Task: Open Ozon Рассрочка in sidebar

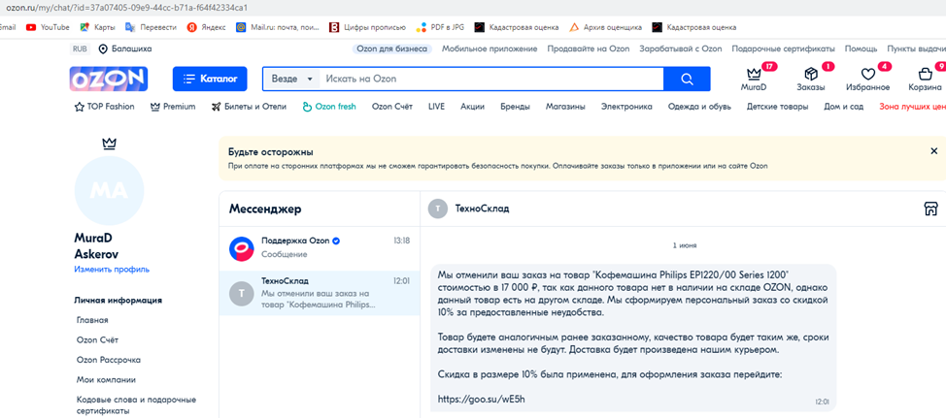Action: (109, 360)
